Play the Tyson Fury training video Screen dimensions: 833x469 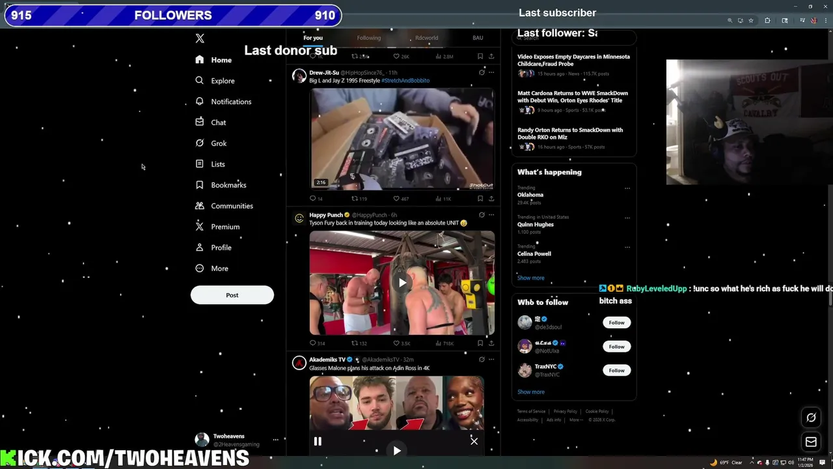tap(402, 282)
